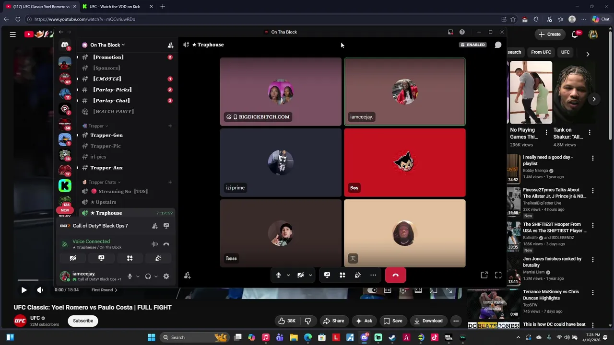Open YouTube notifications bell

(575, 34)
